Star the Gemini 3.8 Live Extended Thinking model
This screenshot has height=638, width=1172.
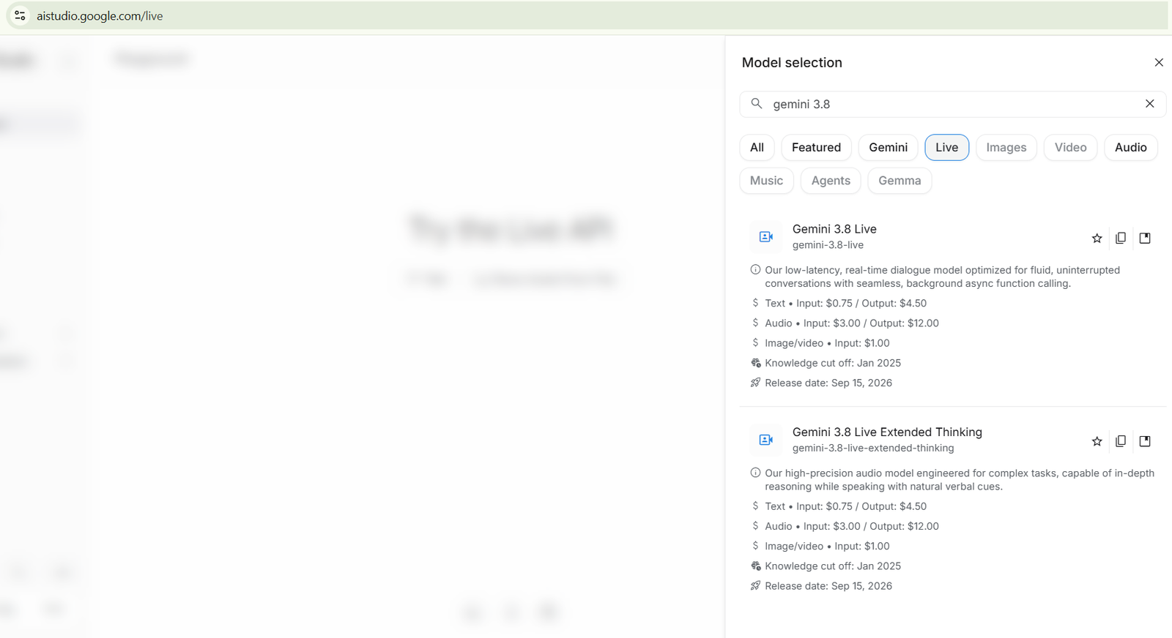pyautogui.click(x=1097, y=441)
